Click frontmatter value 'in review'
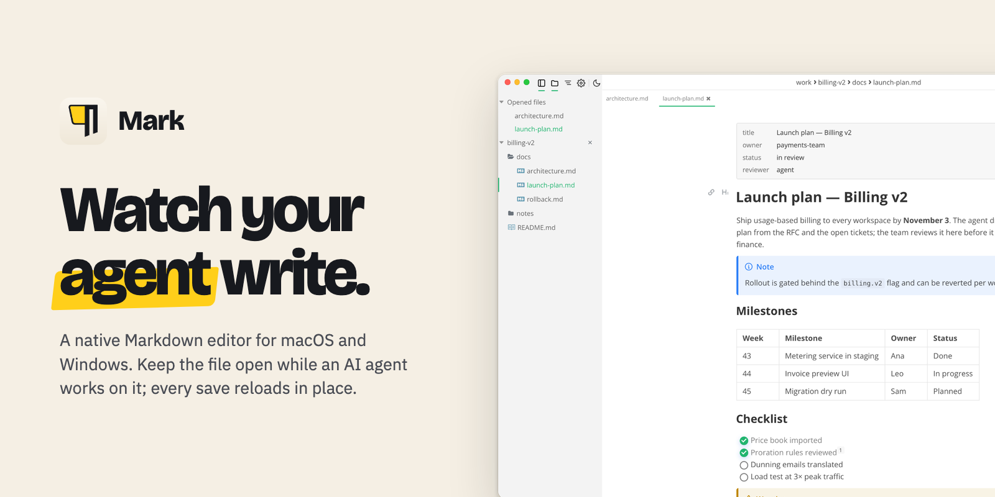The image size is (995, 497). (x=790, y=158)
